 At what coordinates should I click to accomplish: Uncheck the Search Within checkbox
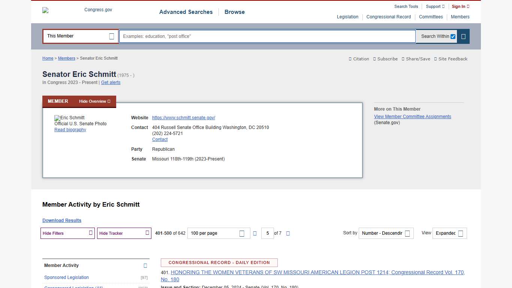453,36
